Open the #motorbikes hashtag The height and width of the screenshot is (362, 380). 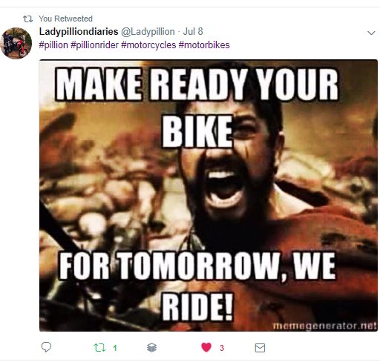tap(204, 45)
